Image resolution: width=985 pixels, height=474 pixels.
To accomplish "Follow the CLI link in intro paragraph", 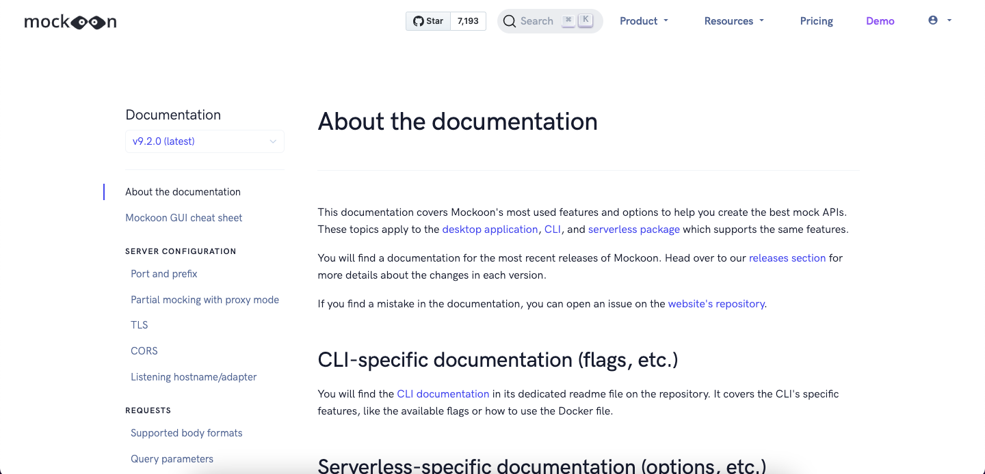I will point(553,229).
